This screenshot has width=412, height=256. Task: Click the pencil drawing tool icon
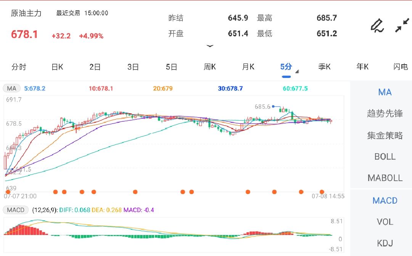tap(377, 26)
